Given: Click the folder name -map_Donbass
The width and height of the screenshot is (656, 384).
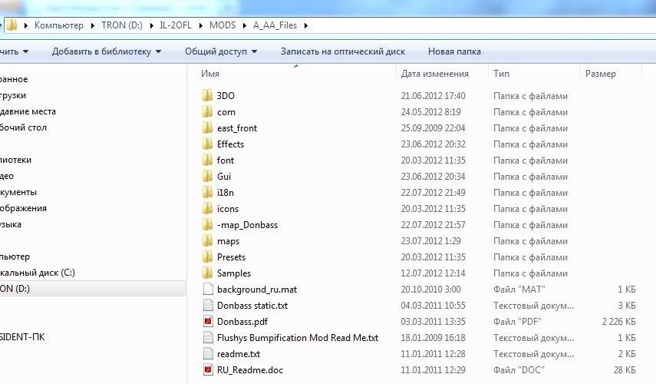Looking at the screenshot, I should point(247,225).
